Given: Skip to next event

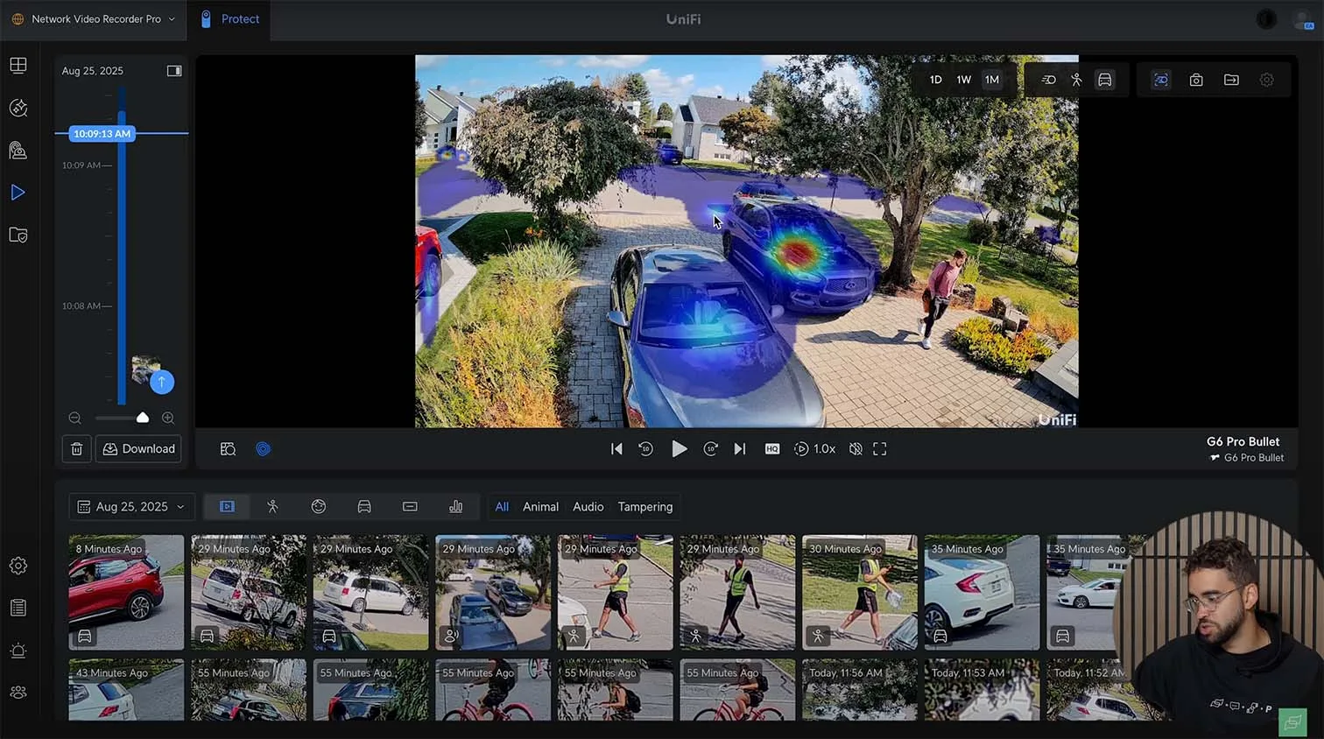Looking at the screenshot, I should click(740, 449).
